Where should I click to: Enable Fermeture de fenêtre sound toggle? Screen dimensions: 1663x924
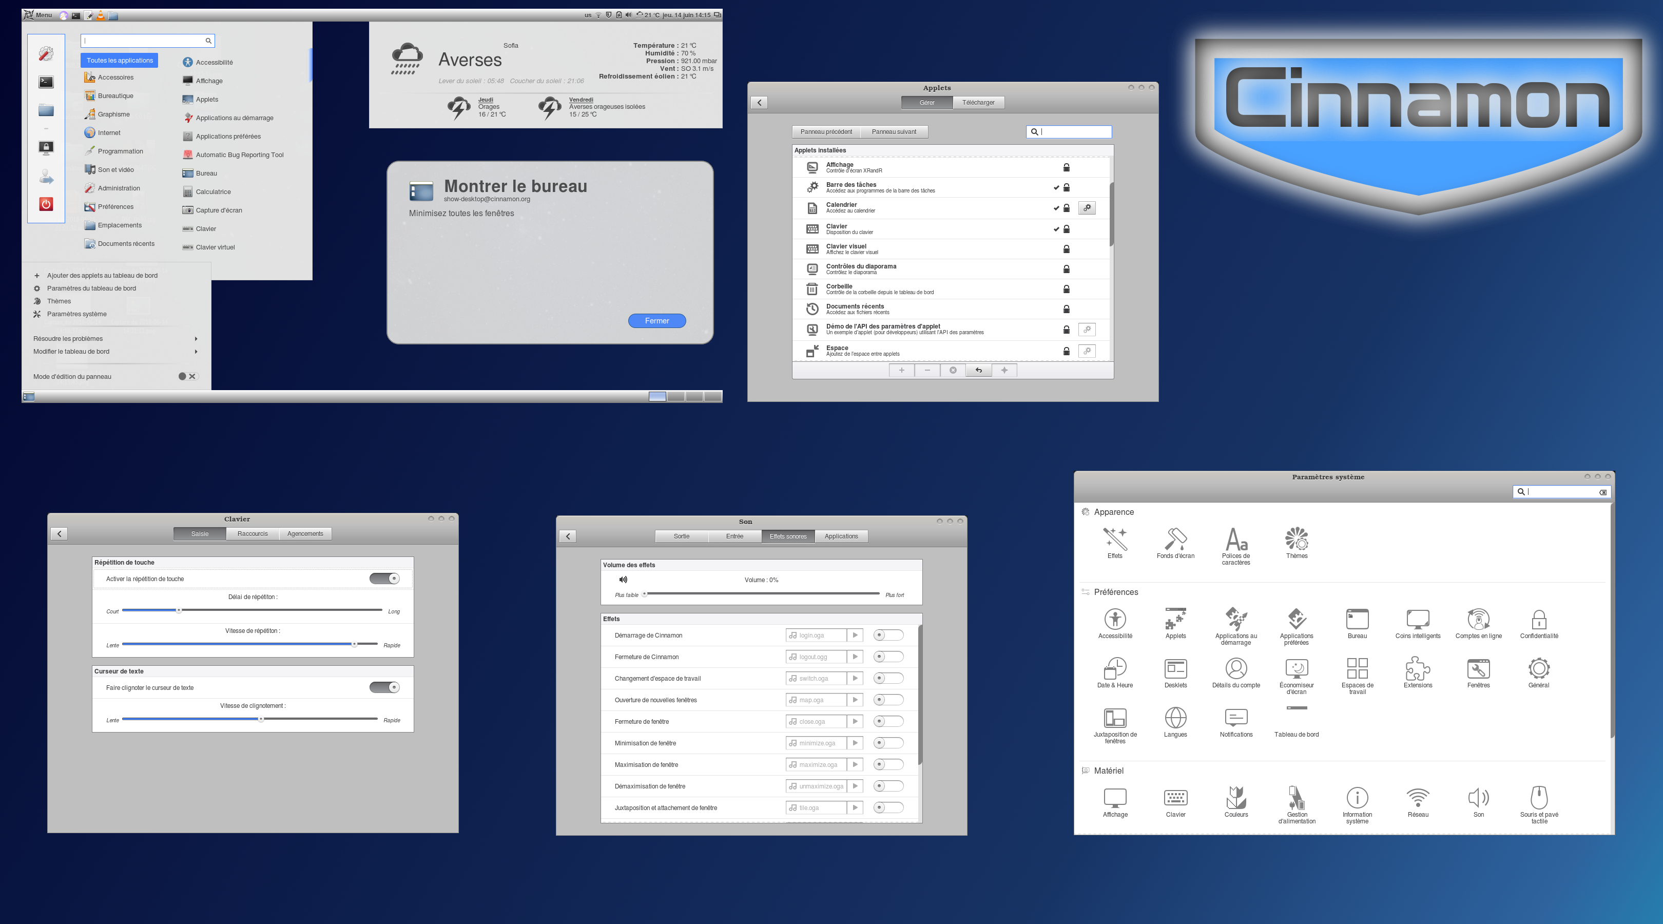tap(888, 721)
